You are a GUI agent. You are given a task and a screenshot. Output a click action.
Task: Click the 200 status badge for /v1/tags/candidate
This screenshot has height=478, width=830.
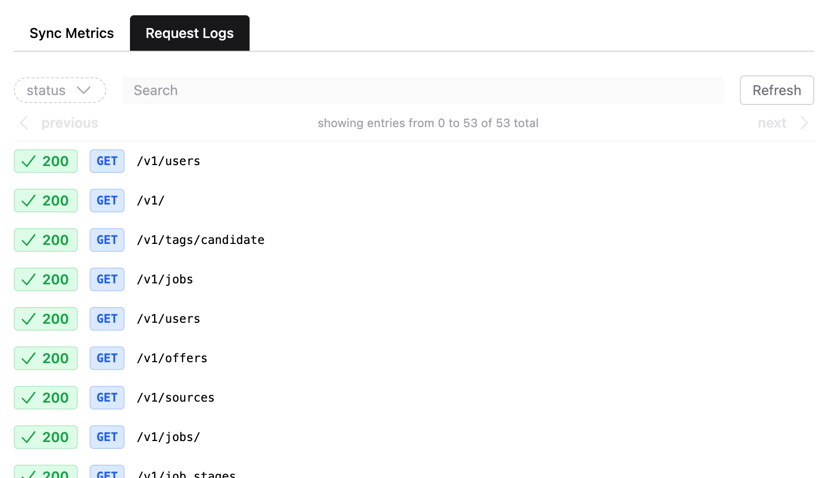click(x=46, y=240)
